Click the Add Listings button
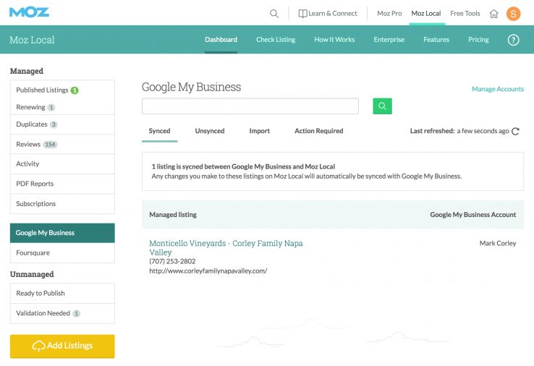This screenshot has height=366, width=534. pos(62,346)
